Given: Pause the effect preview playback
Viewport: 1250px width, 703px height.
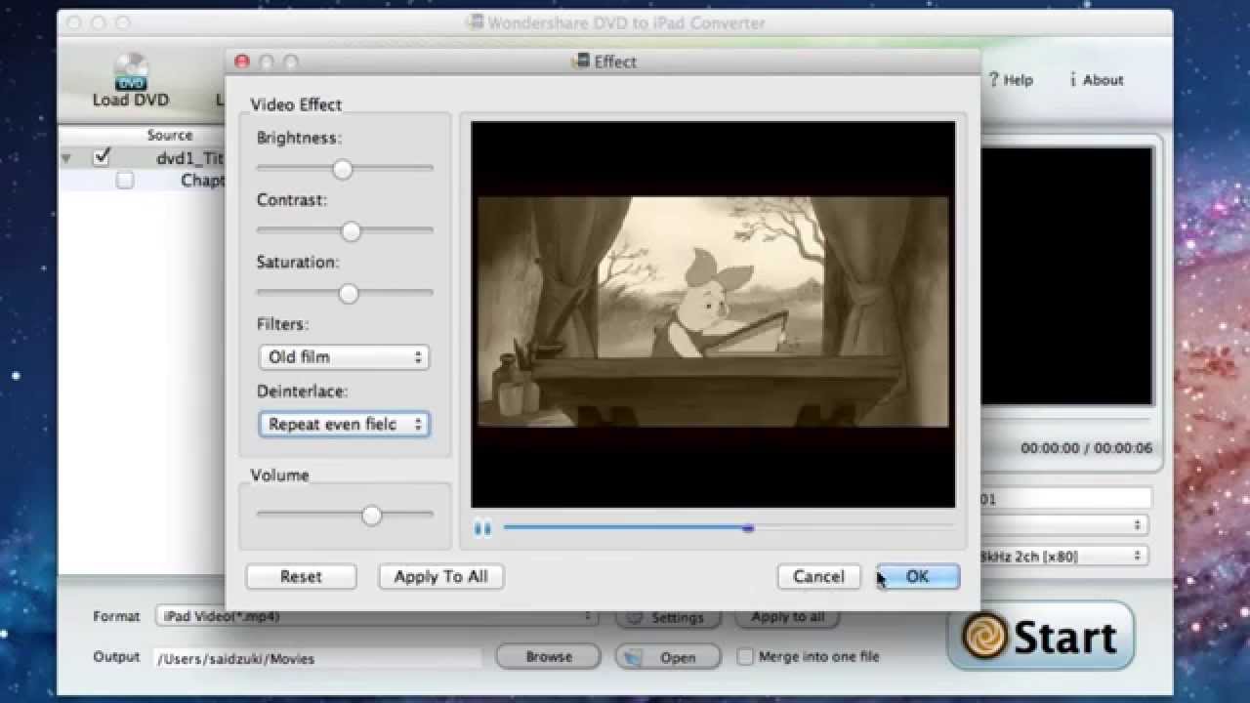Looking at the screenshot, I should [x=482, y=528].
